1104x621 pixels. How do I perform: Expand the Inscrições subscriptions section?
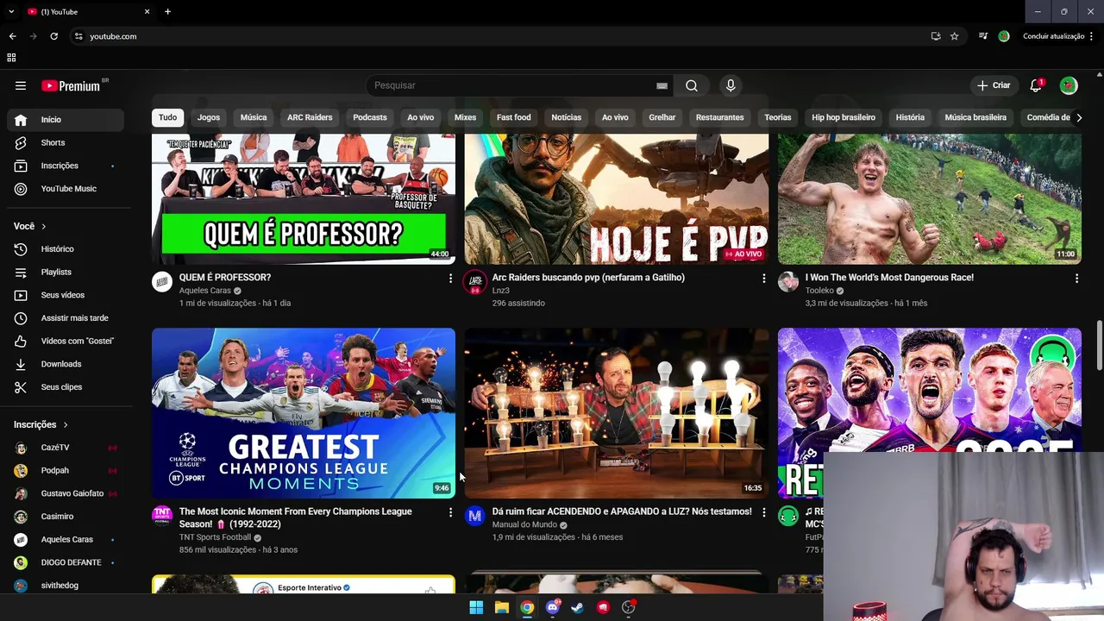(41, 424)
